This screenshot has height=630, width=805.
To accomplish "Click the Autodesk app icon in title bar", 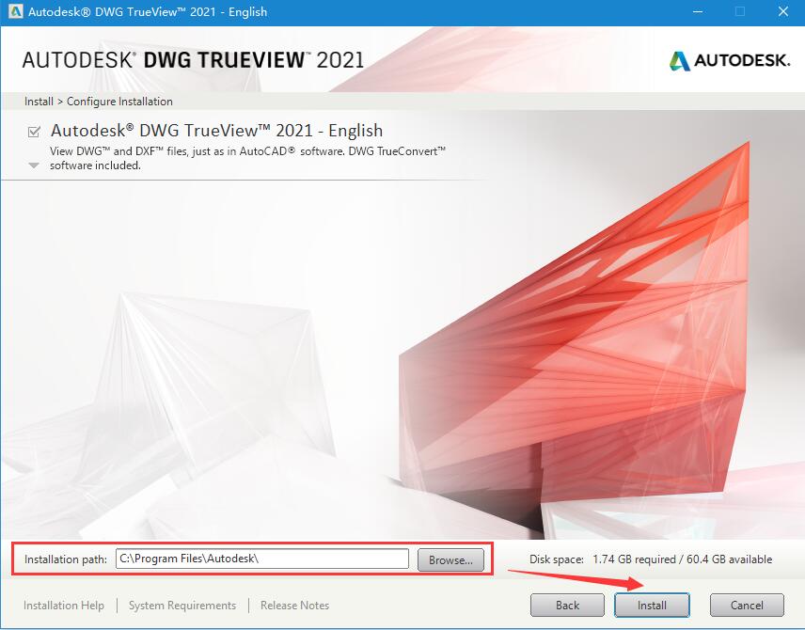I will [15, 11].
